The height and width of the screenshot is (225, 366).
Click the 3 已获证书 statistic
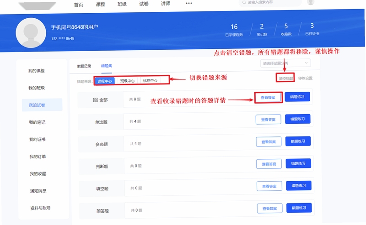312,29
